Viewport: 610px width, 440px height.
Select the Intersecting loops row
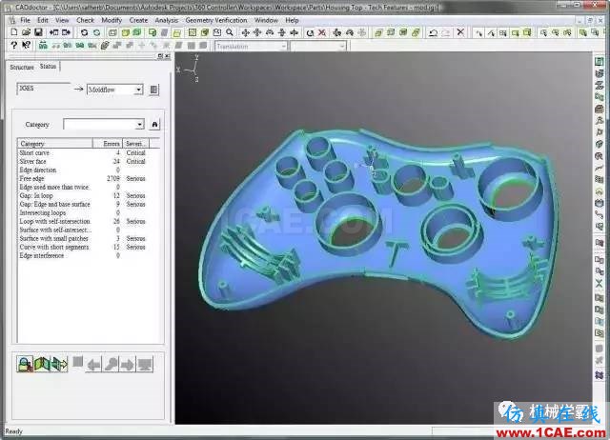click(x=83, y=213)
